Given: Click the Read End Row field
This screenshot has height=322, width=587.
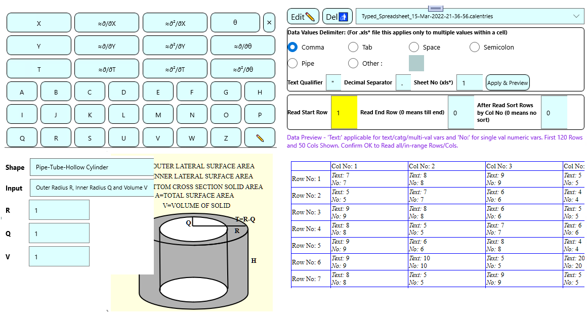Looking at the screenshot, I should [461, 112].
